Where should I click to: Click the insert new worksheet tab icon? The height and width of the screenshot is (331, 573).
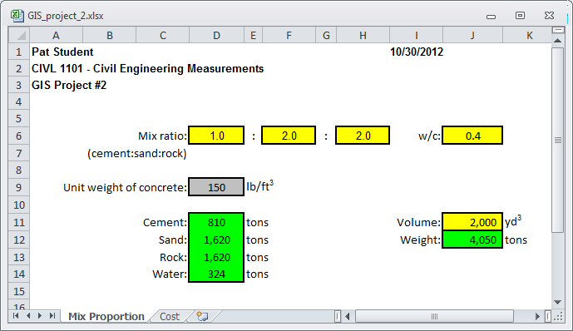point(202,316)
